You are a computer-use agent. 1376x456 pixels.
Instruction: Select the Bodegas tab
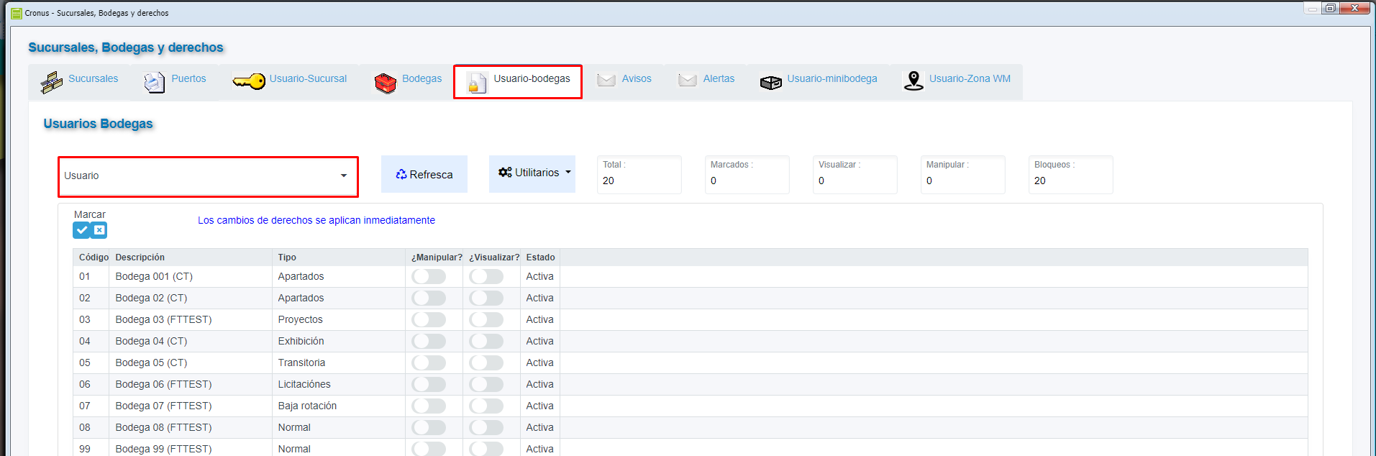409,81
